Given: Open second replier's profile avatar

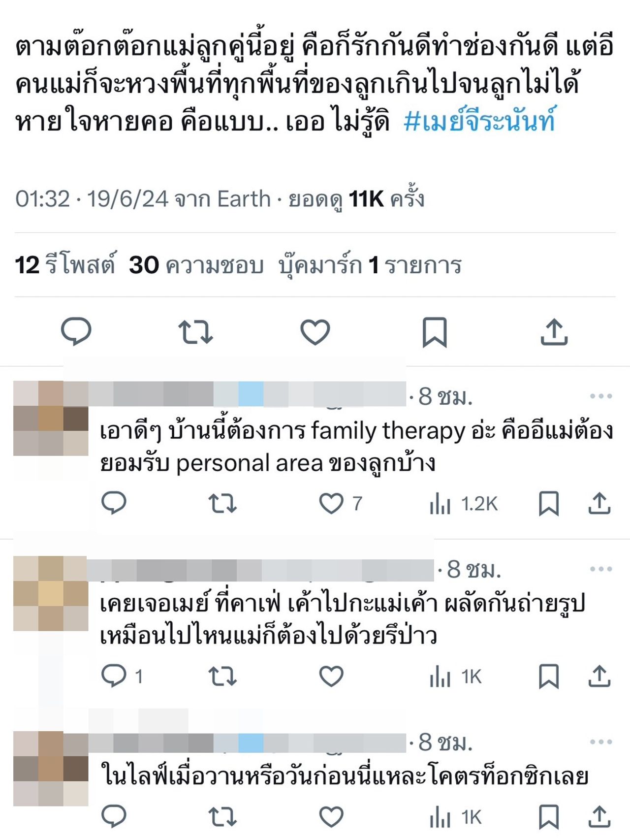Looking at the screenshot, I should click(51, 593).
